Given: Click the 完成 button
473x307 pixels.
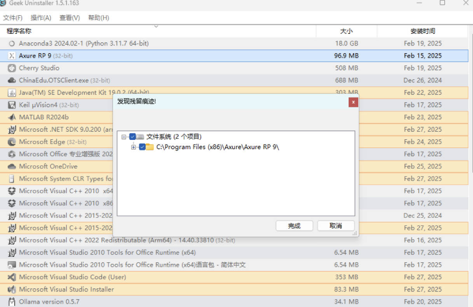Looking at the screenshot, I should (294, 226).
